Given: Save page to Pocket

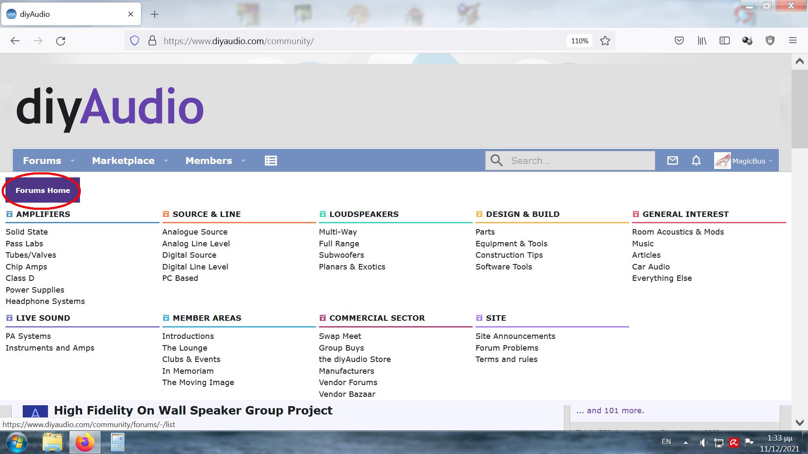Looking at the screenshot, I should (x=679, y=41).
